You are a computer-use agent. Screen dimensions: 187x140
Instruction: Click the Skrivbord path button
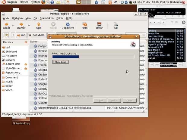tap(37, 35)
